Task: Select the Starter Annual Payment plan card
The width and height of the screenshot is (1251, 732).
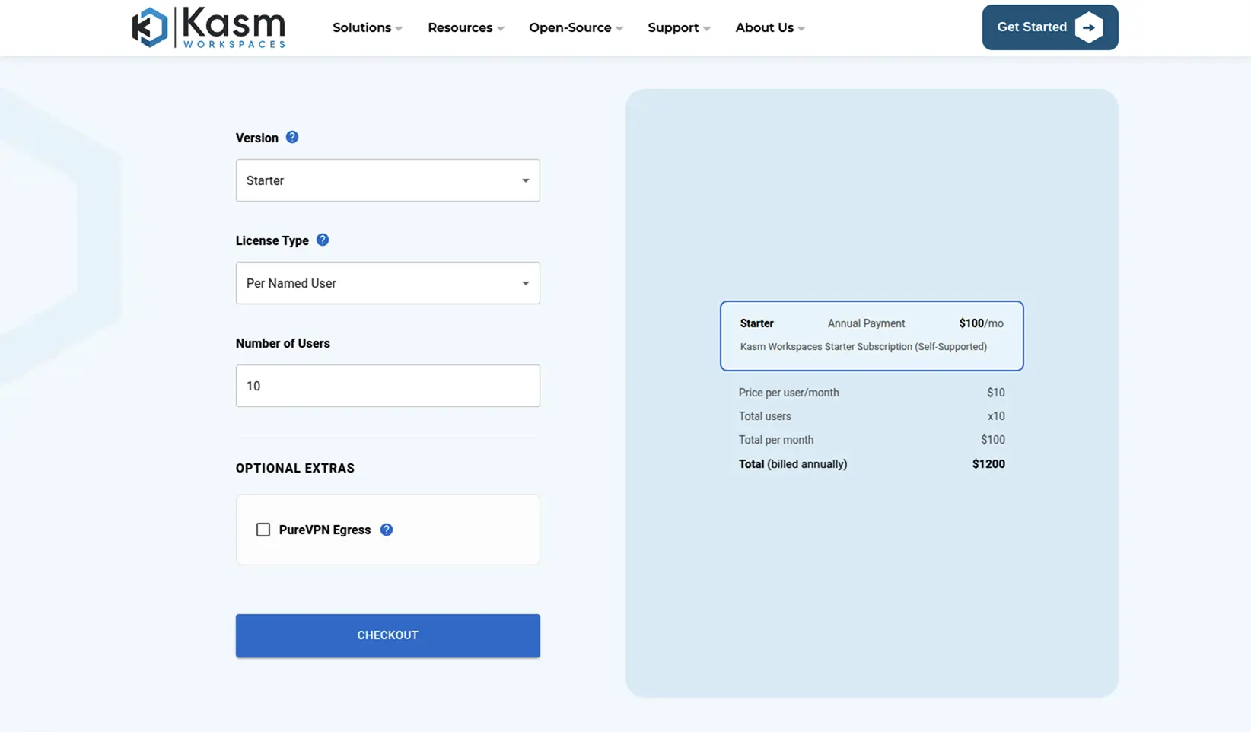Action: 871,336
